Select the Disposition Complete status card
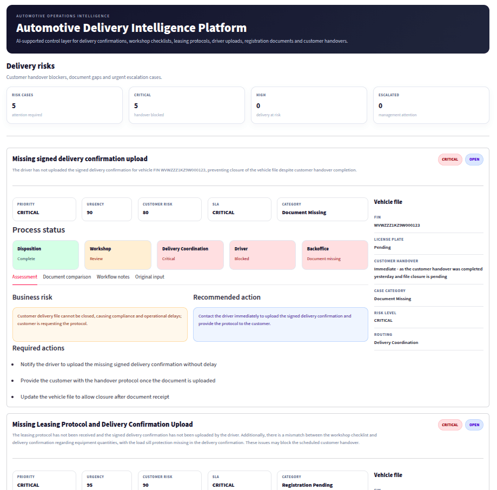497x490 pixels. pyautogui.click(x=45, y=255)
